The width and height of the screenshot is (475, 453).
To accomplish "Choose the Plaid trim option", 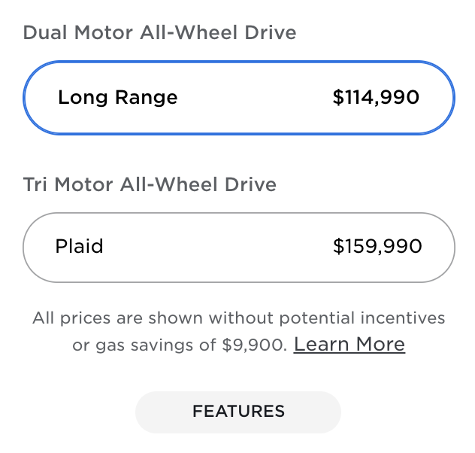I will [x=239, y=247].
